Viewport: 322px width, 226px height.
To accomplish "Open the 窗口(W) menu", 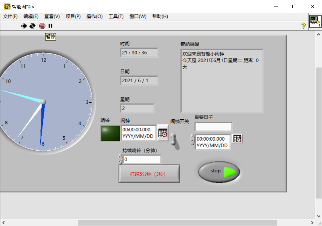I will point(138,16).
